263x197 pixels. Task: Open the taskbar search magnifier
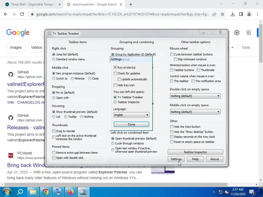point(20,192)
